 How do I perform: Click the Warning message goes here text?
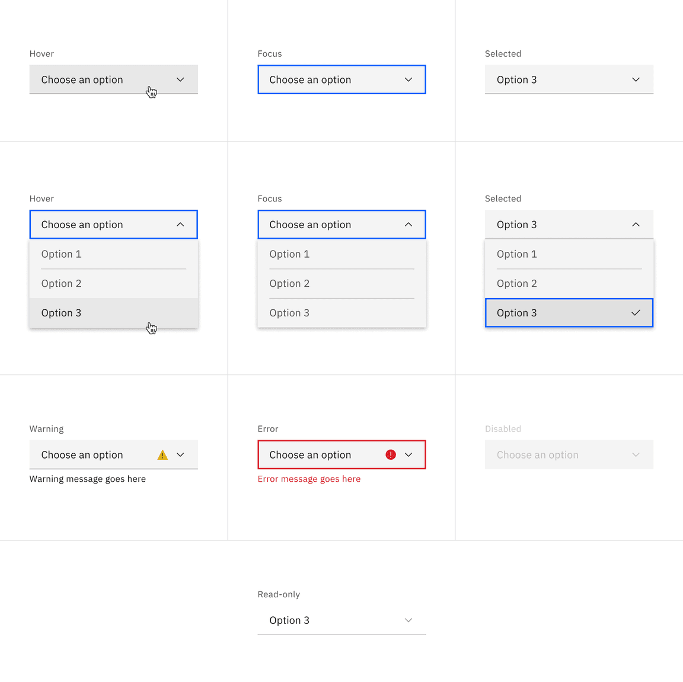pyautogui.click(x=87, y=479)
